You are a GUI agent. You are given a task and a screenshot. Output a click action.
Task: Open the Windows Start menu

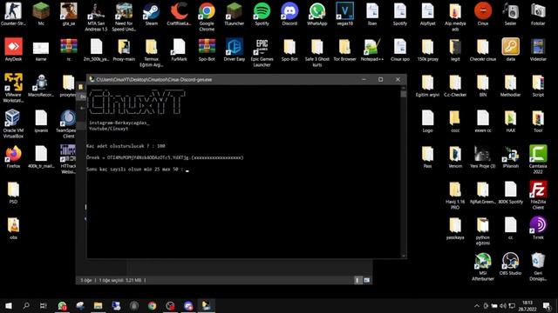9,305
